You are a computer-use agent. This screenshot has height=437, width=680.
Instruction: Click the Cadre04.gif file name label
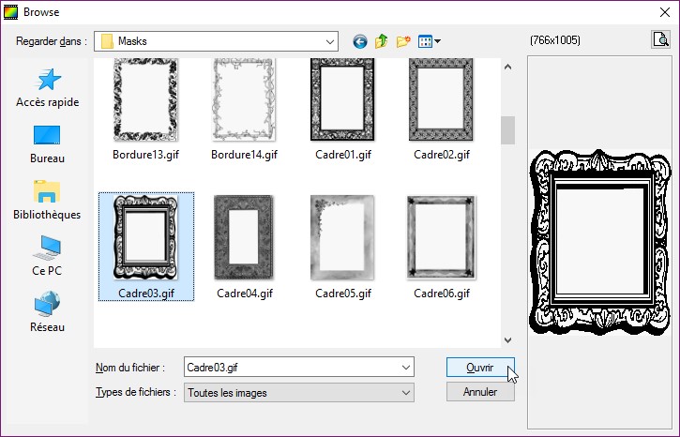[x=245, y=294]
